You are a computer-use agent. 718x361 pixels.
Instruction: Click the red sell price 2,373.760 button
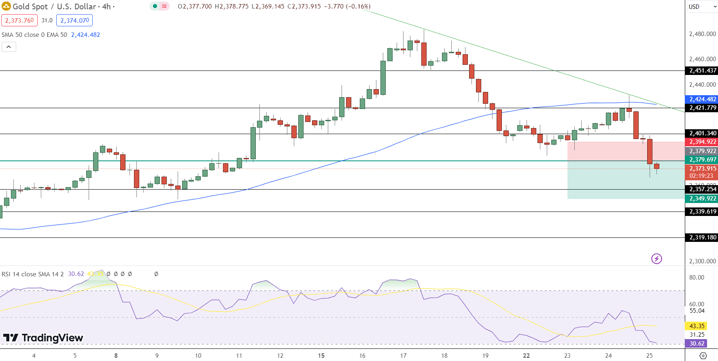(x=19, y=20)
